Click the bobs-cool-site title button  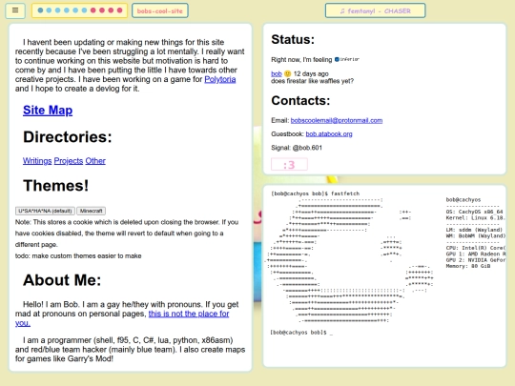(x=160, y=10)
